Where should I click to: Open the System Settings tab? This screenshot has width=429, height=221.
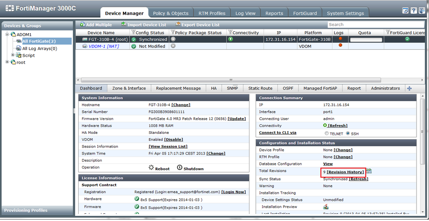pyautogui.click(x=346, y=13)
